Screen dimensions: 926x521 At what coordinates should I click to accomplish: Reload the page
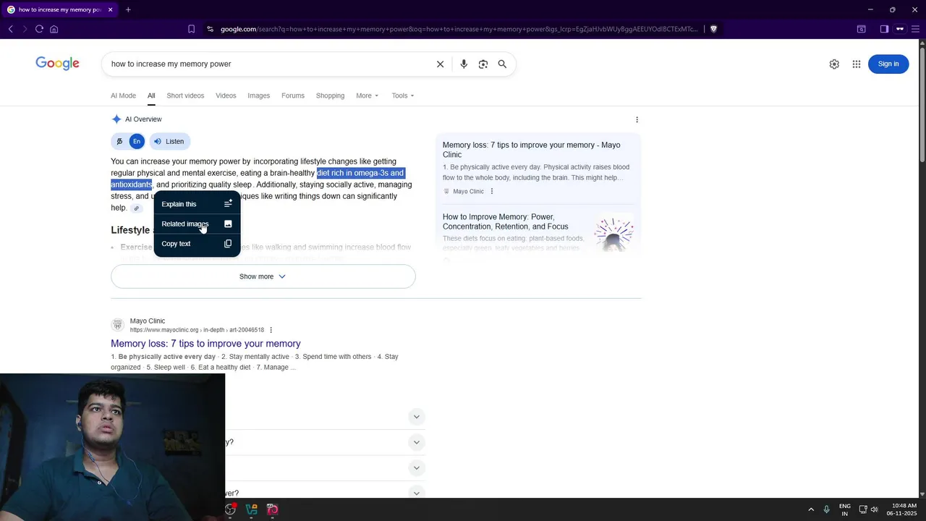pyautogui.click(x=39, y=29)
